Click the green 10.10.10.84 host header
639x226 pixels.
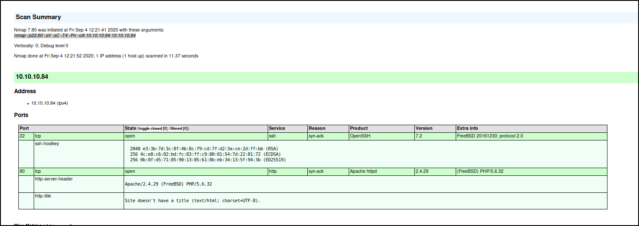coord(326,77)
